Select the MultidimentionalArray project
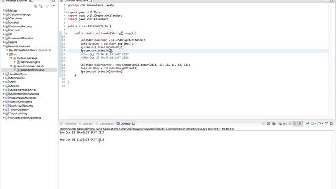 click(x=23, y=90)
